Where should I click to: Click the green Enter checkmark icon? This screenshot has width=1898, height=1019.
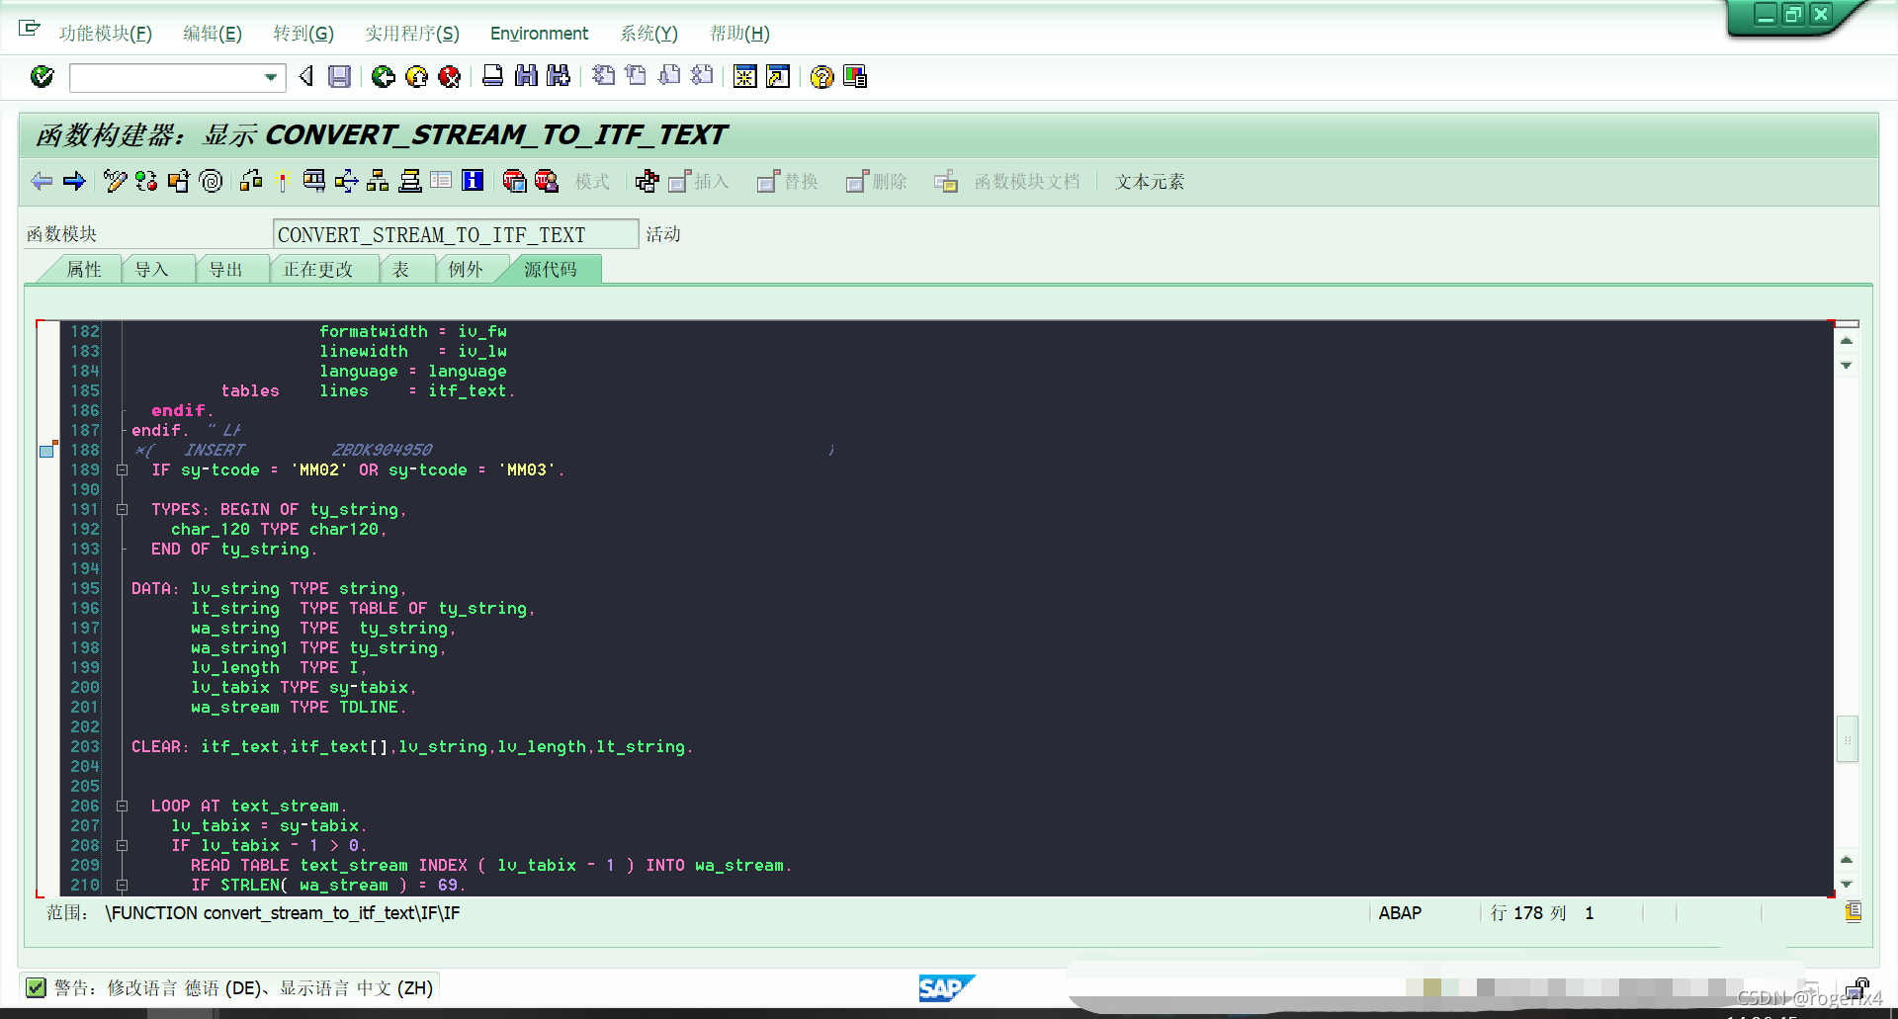tap(42, 76)
